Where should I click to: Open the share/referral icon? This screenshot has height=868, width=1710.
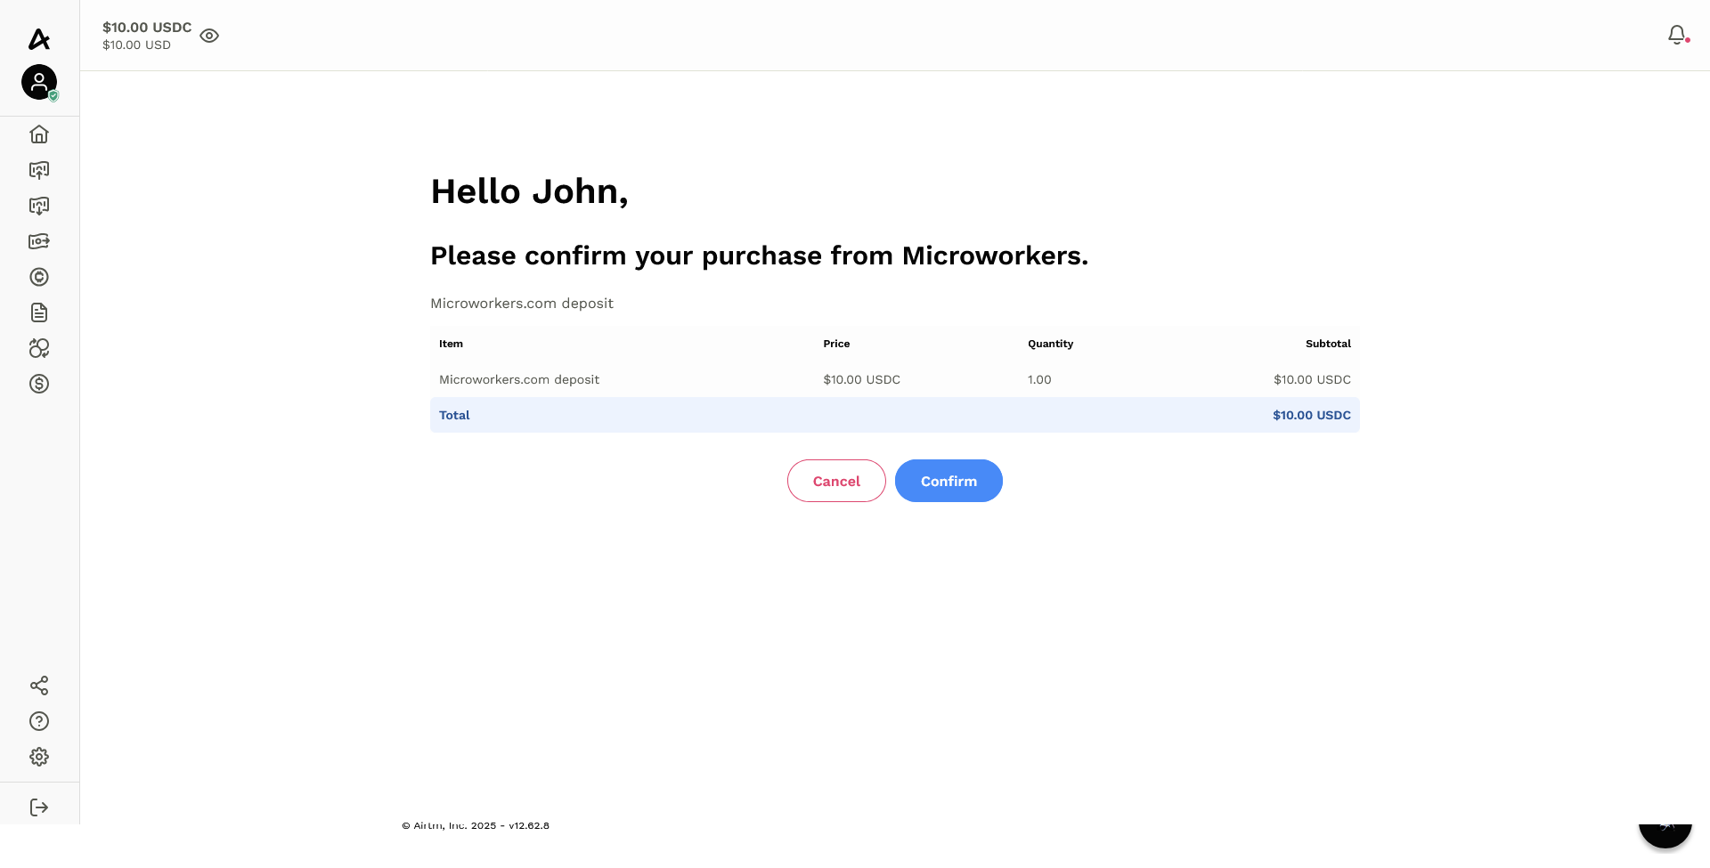pos(39,685)
